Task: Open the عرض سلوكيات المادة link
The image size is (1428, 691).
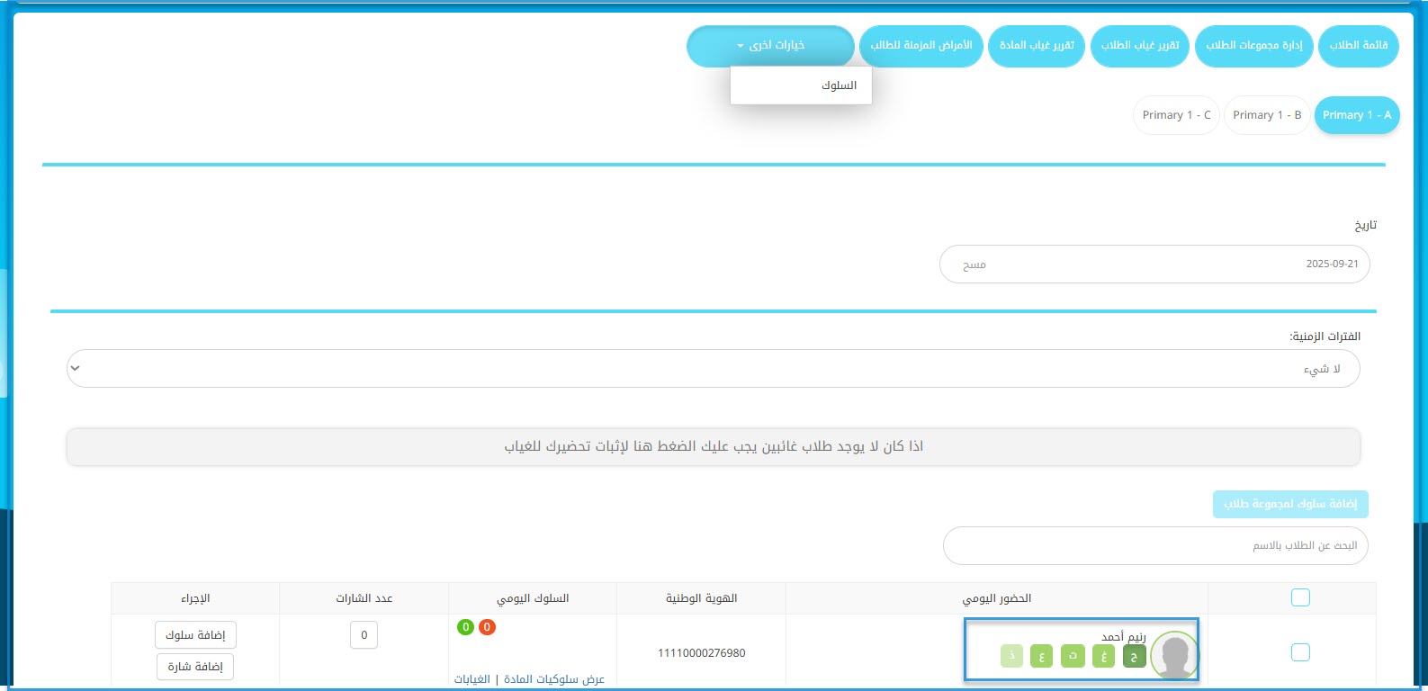Action: coord(553,679)
